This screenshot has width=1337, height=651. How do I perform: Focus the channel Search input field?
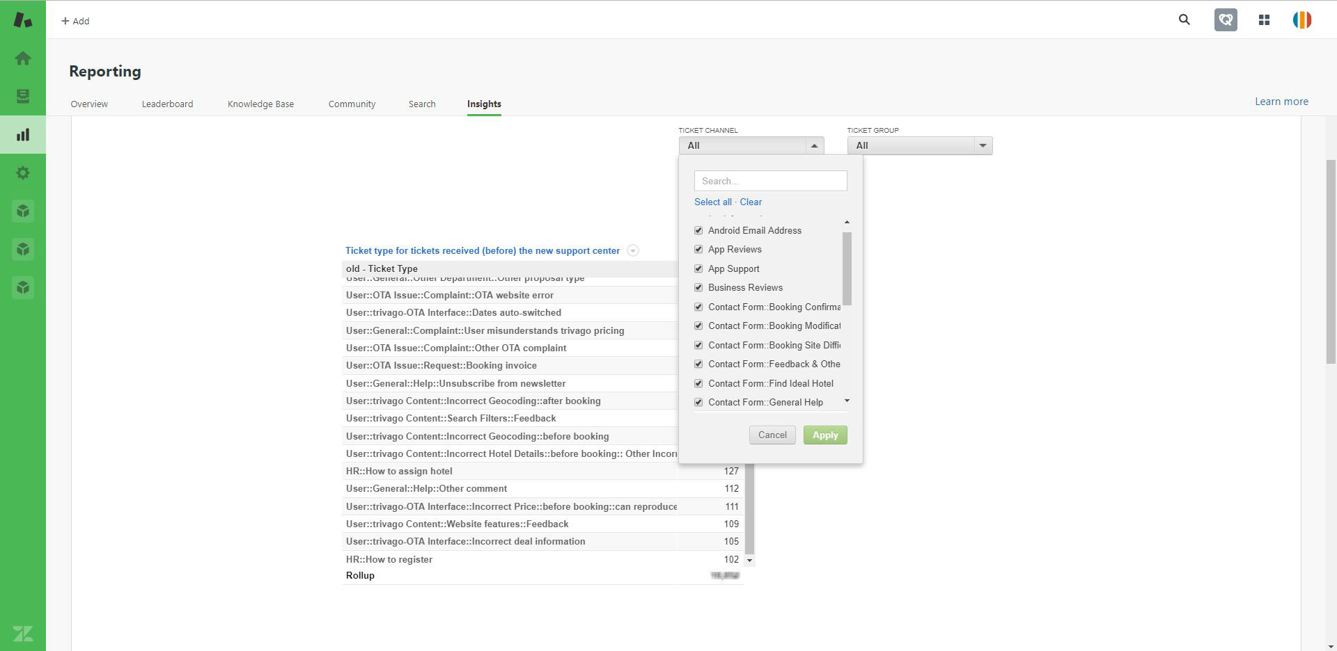[x=770, y=182]
